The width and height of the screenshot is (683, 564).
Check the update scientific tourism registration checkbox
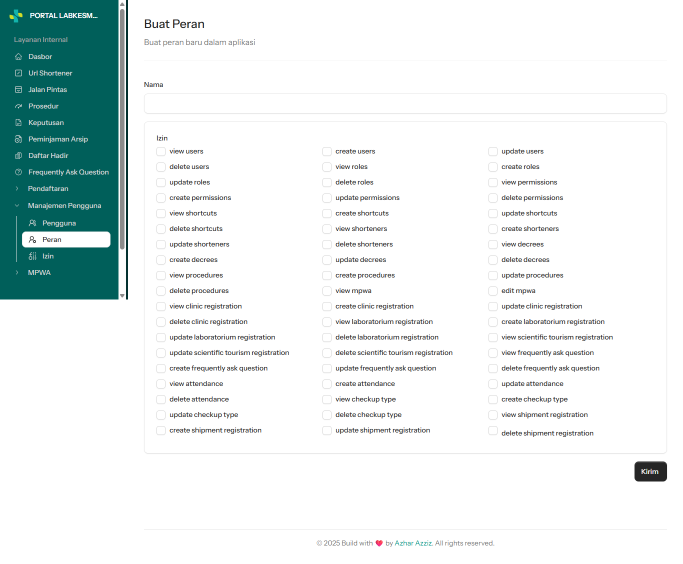point(161,353)
